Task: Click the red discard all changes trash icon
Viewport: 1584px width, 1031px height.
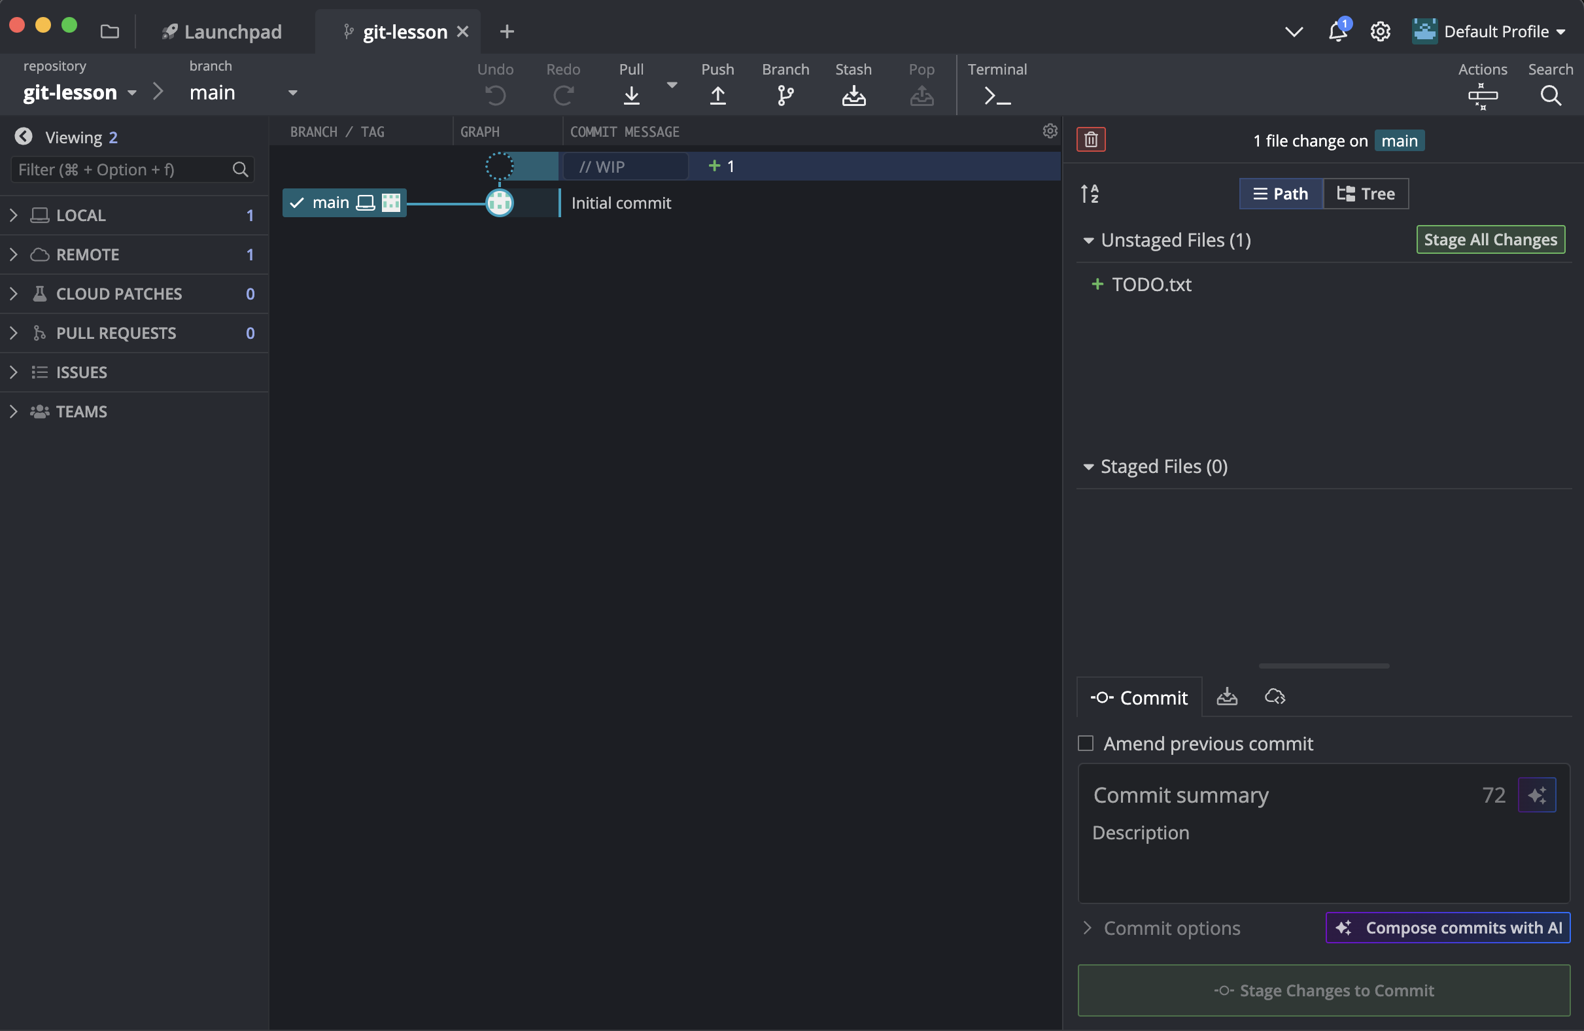Action: (x=1091, y=140)
